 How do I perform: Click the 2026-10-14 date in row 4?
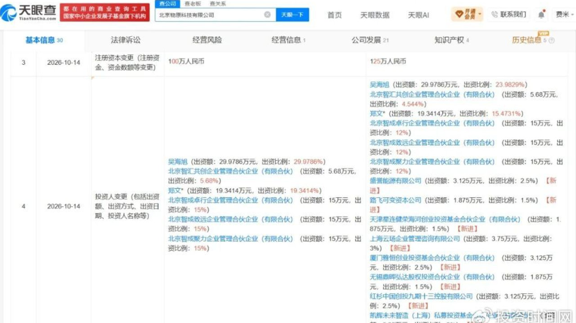coord(63,206)
